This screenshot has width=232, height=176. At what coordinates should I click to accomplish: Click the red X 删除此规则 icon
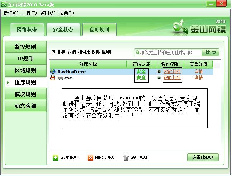coord(91,158)
